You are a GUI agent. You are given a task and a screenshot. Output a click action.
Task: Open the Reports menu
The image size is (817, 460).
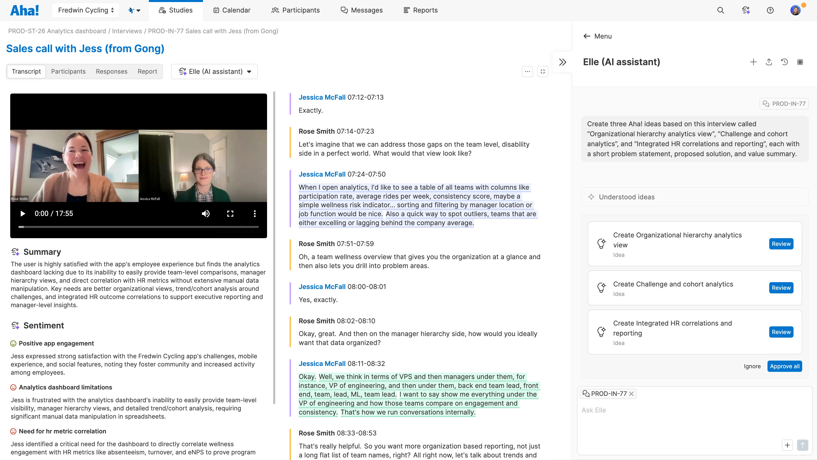420,10
